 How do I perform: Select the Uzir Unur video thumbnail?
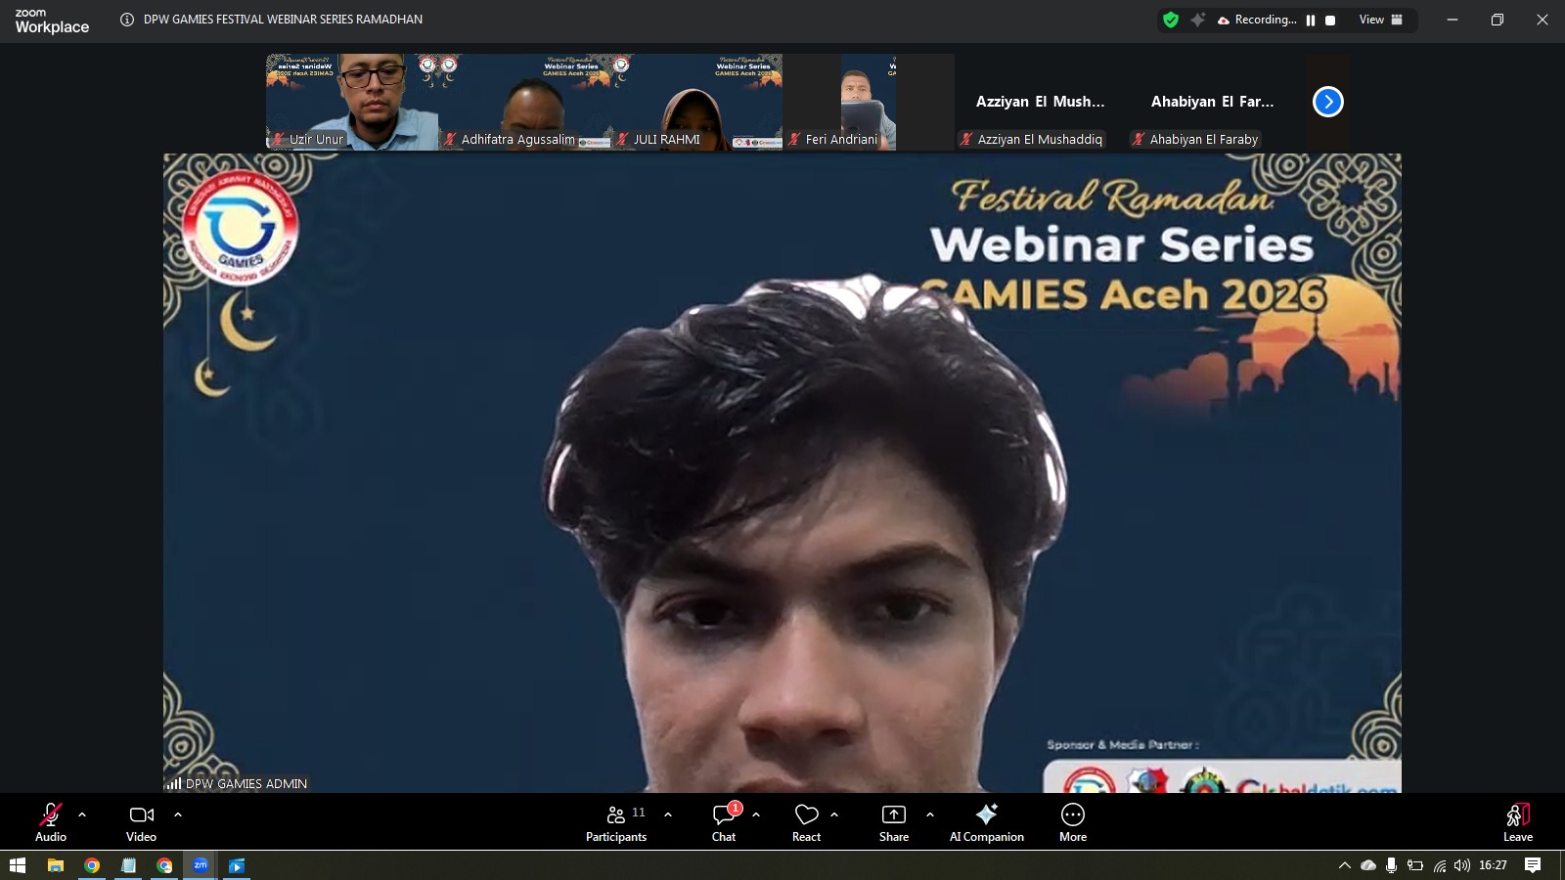click(x=352, y=102)
